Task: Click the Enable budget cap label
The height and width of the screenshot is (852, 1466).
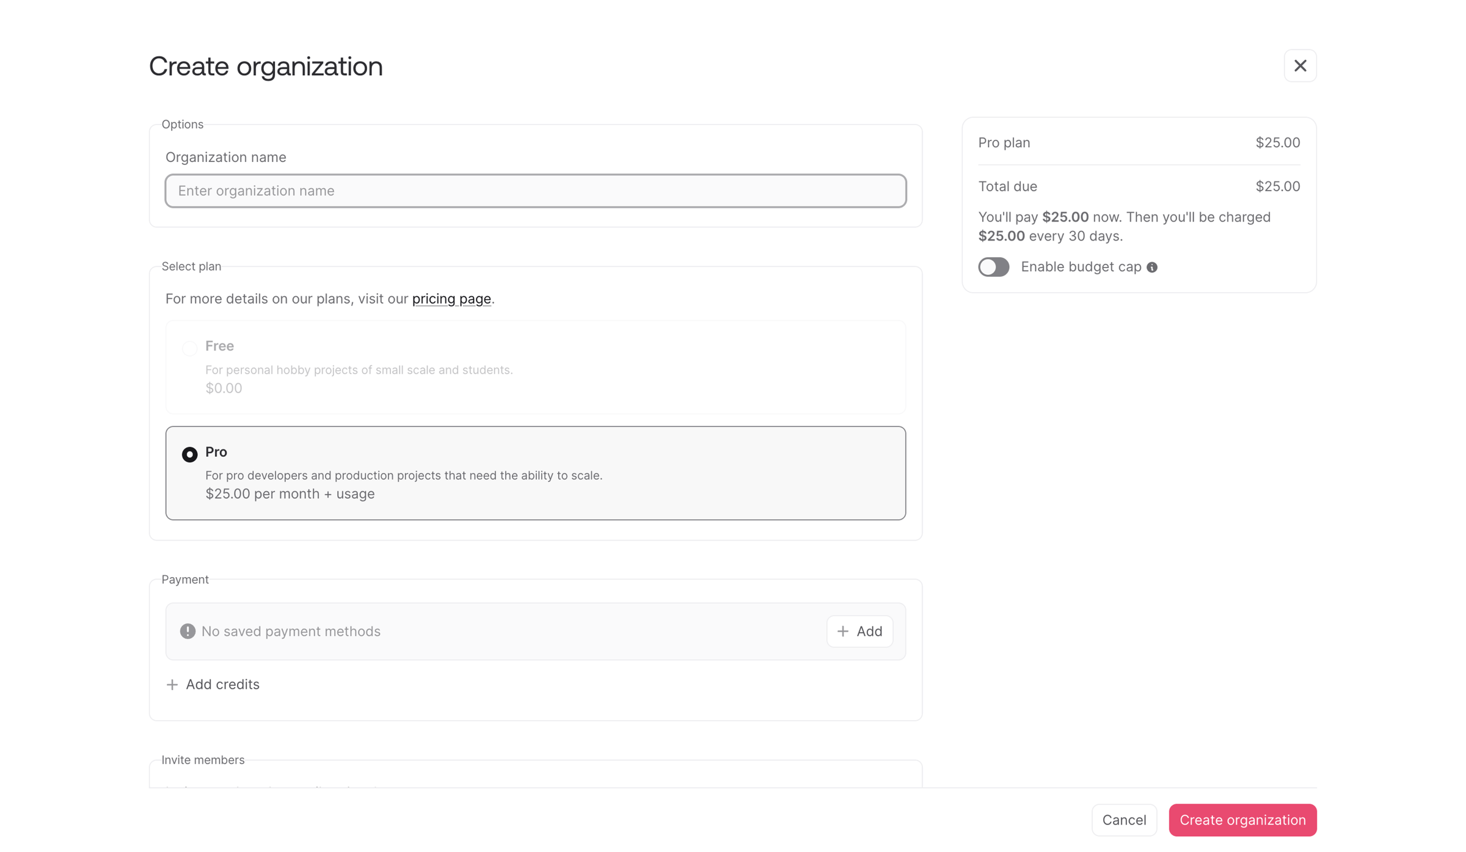Action: tap(1081, 267)
